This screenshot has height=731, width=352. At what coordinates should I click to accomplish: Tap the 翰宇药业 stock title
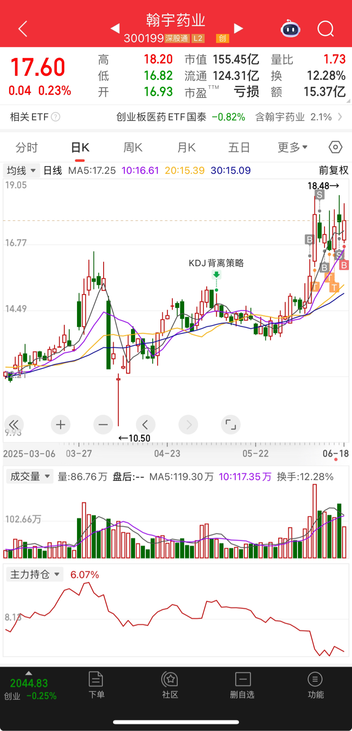[x=176, y=20]
